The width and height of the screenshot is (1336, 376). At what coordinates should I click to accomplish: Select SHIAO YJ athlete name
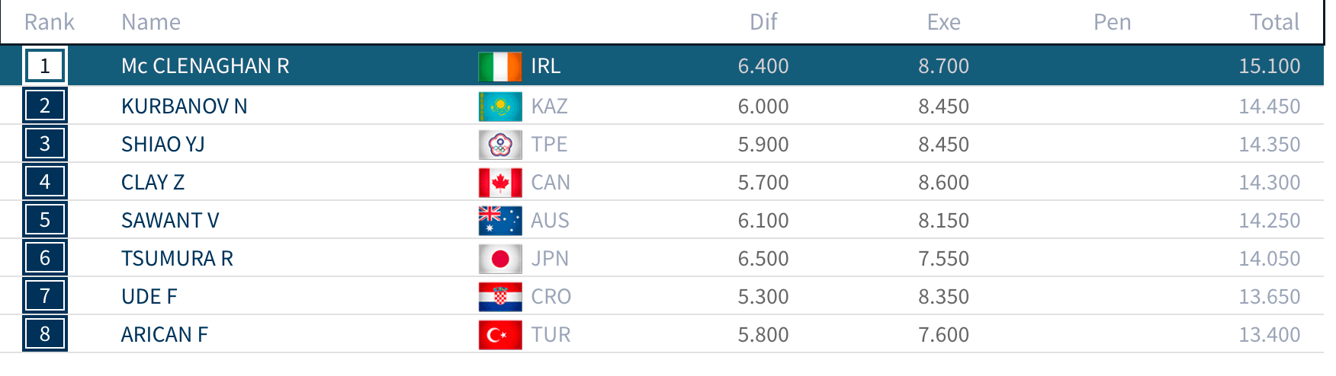[163, 145]
